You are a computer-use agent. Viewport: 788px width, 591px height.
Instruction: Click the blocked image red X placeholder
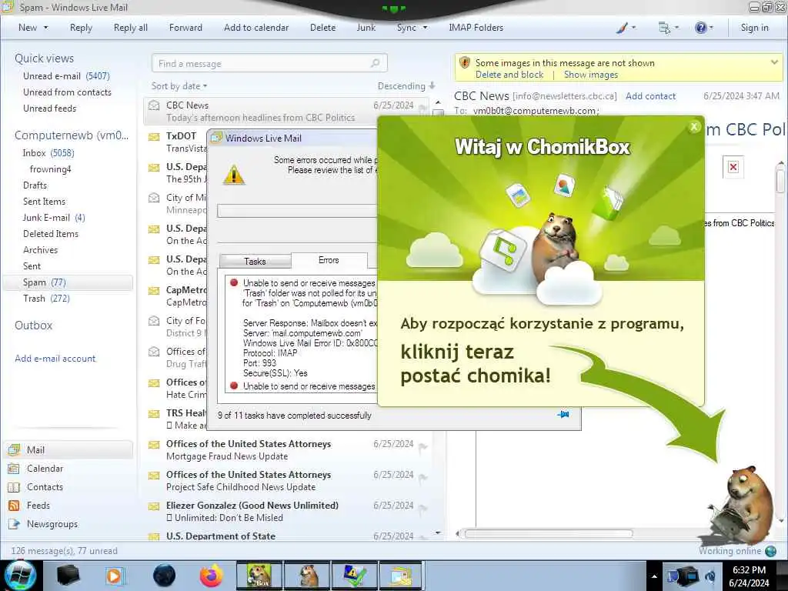[x=733, y=167]
